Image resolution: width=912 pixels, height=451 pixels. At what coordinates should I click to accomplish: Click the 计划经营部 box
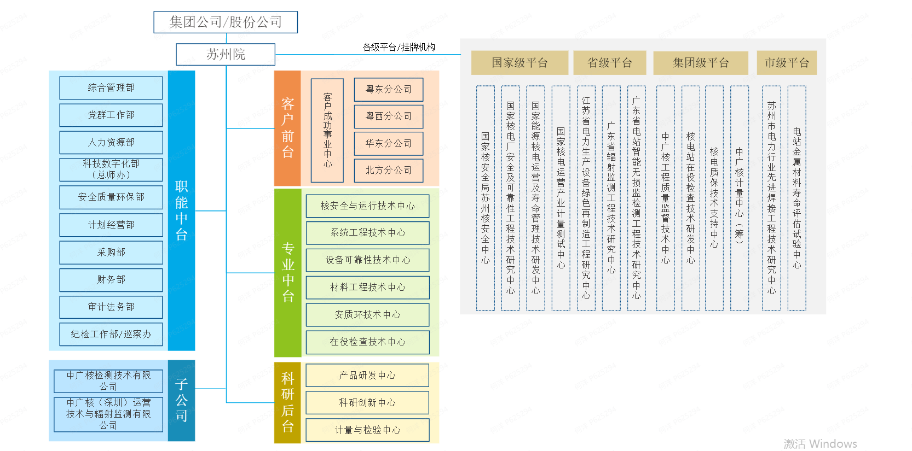point(111,225)
